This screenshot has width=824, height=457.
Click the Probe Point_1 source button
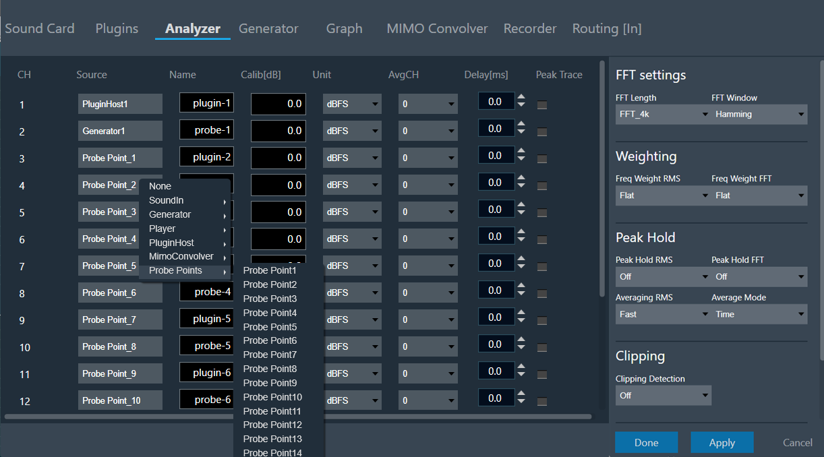pyautogui.click(x=120, y=158)
